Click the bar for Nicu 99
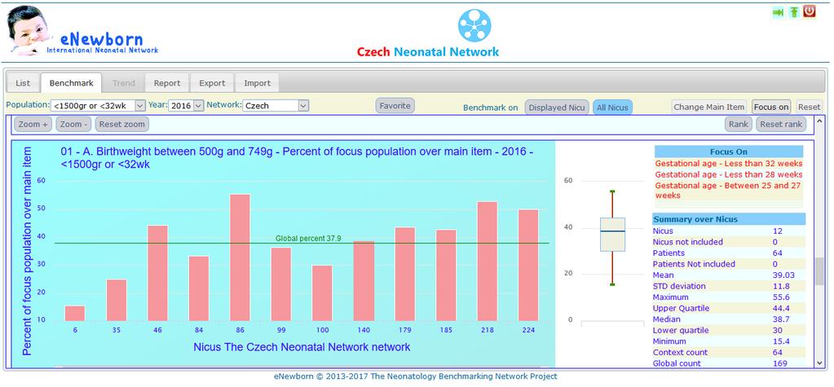 click(281, 284)
